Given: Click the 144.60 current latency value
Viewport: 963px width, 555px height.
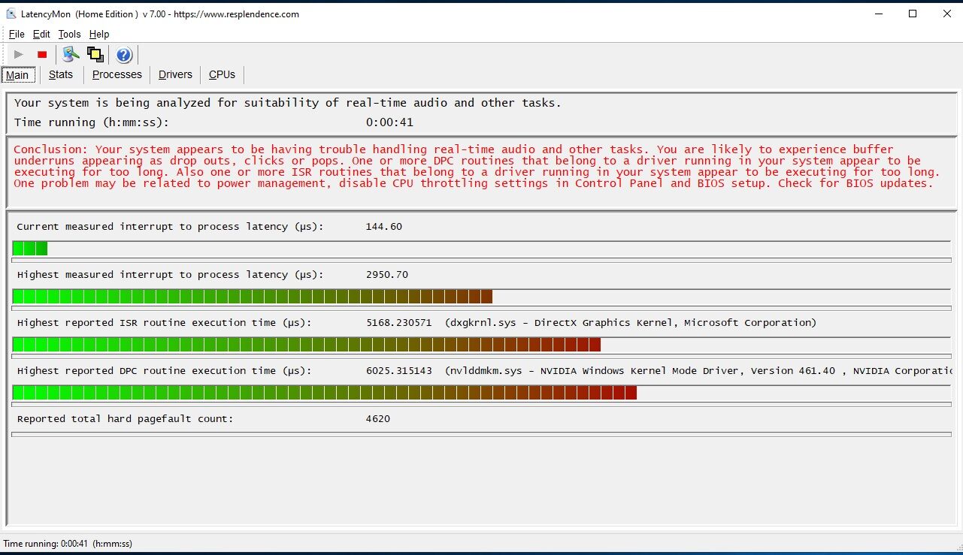Looking at the screenshot, I should pyautogui.click(x=383, y=226).
